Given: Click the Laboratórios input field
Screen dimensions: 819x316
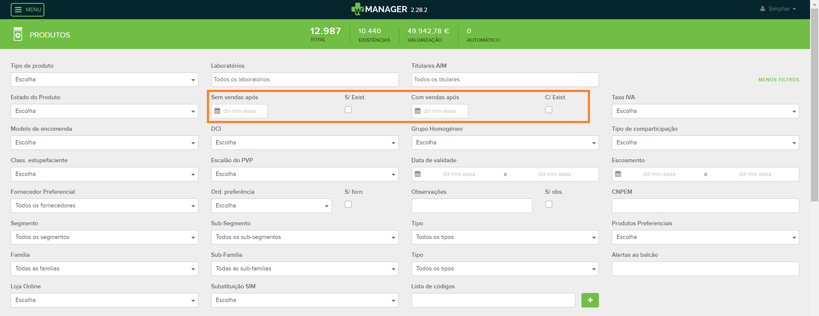Looking at the screenshot, I should tap(305, 80).
